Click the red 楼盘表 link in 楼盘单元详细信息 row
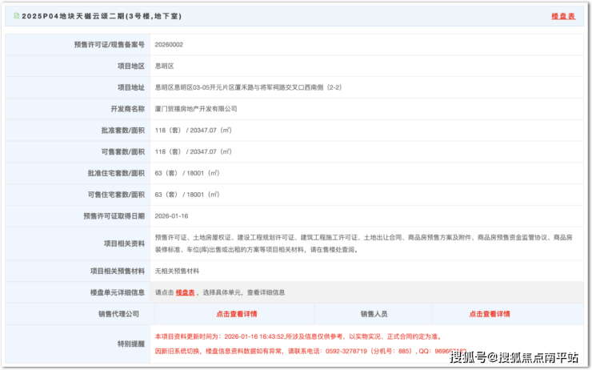Viewport: 592px width, 370px height. tap(185, 292)
